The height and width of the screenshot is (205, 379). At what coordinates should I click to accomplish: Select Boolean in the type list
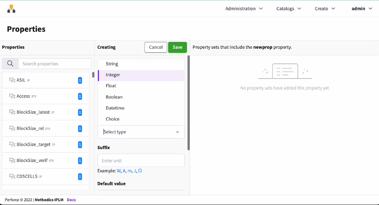click(114, 97)
